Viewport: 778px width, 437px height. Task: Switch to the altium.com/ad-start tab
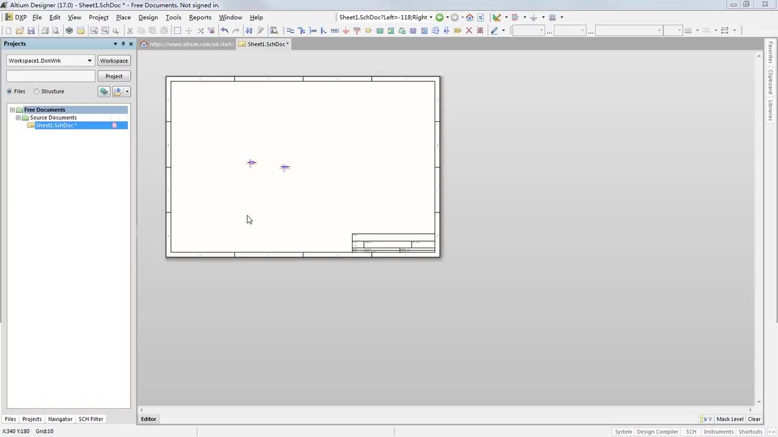point(187,44)
